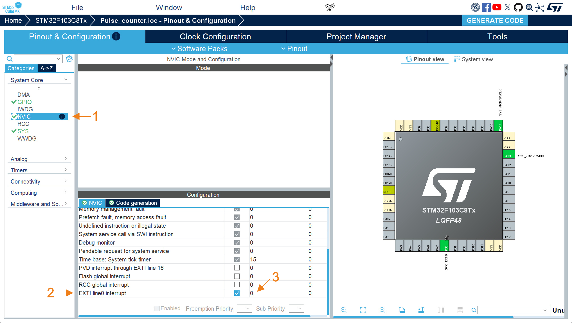Open the ST Facebook page icon
Screen dimensions: 572x323
tap(486, 7)
